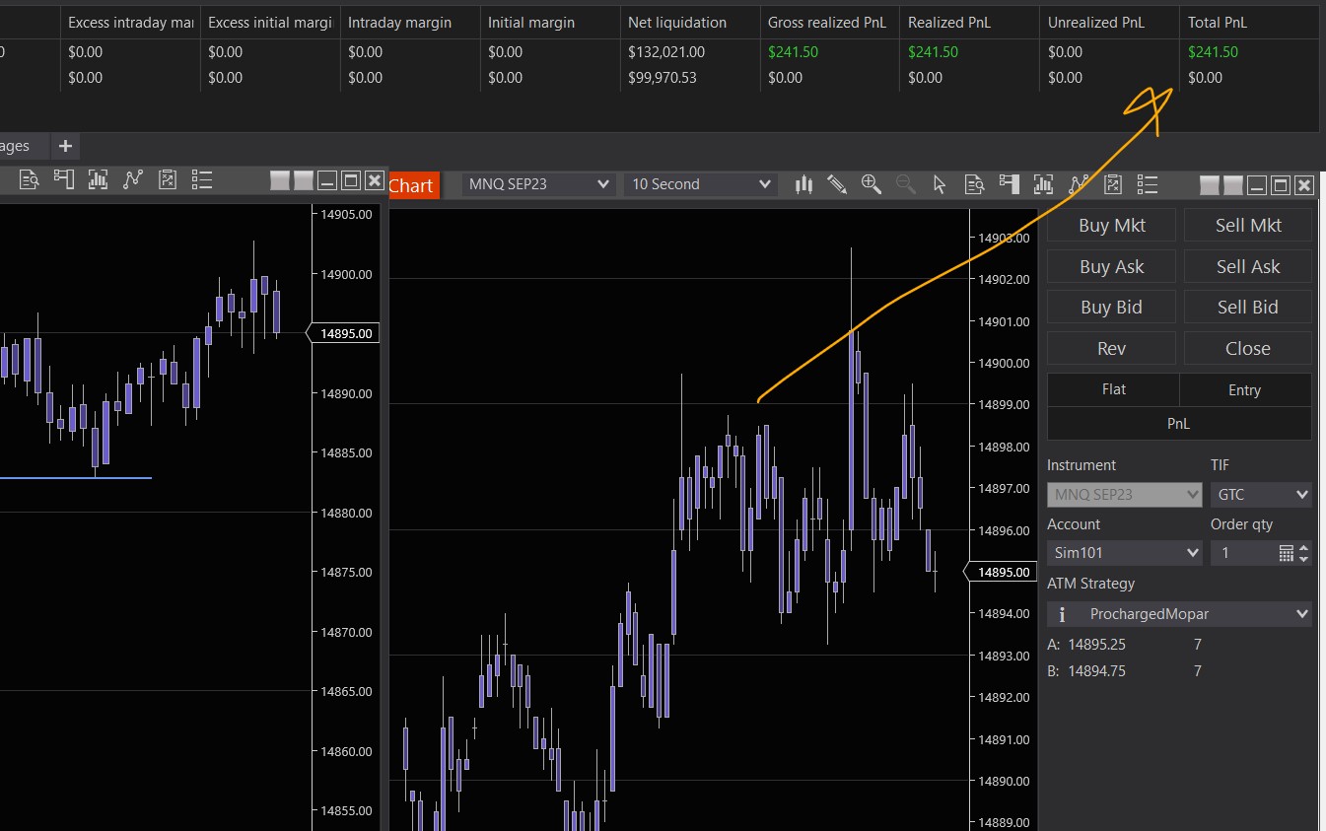Select the cursor pointer tool
Viewport: 1326px width, 831px height.
click(x=939, y=184)
